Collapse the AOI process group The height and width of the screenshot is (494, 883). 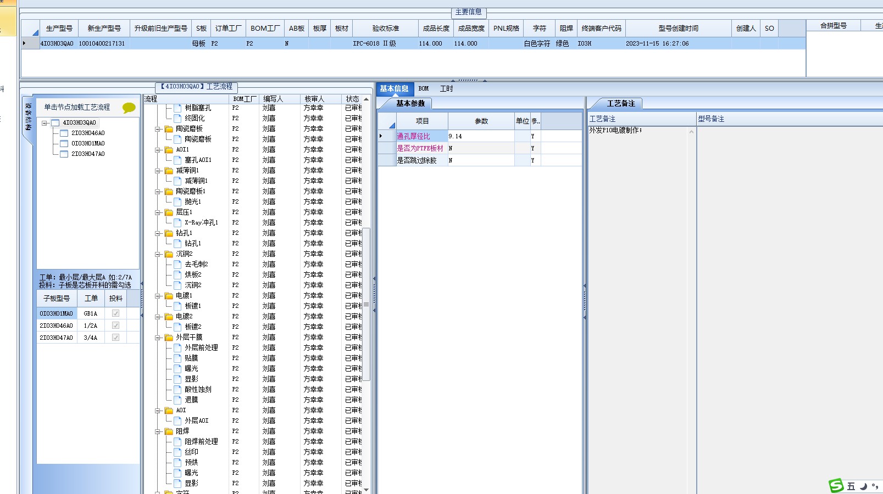(158, 411)
